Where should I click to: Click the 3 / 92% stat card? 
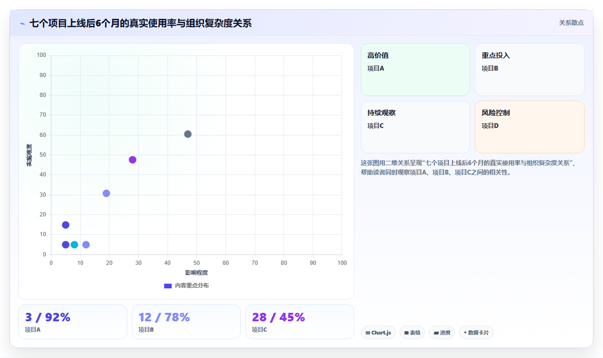pos(73,322)
